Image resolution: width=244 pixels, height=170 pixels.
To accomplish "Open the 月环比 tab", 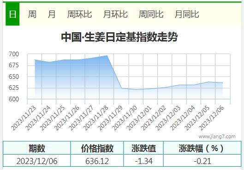I will (115, 14).
